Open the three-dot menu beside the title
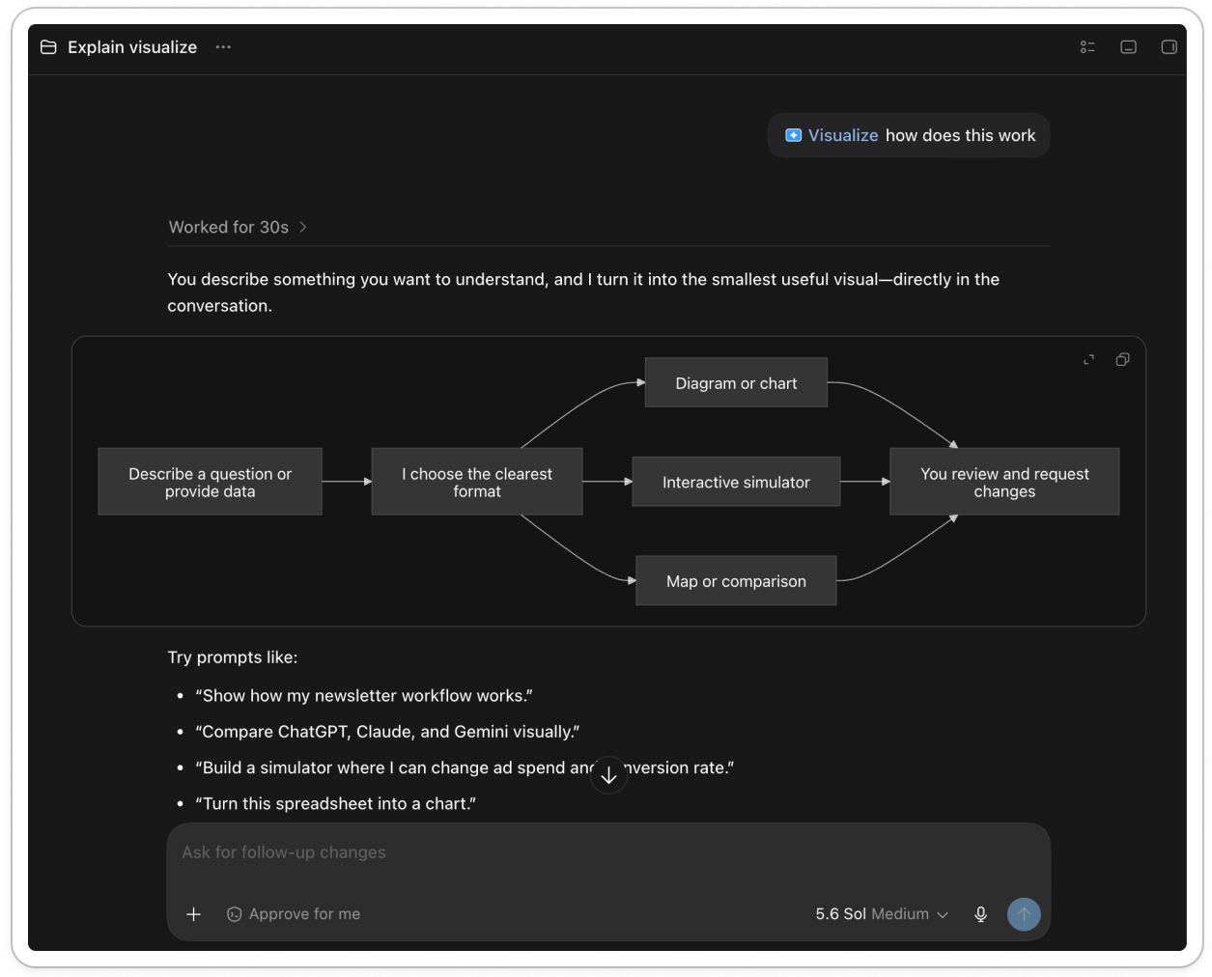Screen dimensions: 1212x977 pyautogui.click(x=223, y=47)
